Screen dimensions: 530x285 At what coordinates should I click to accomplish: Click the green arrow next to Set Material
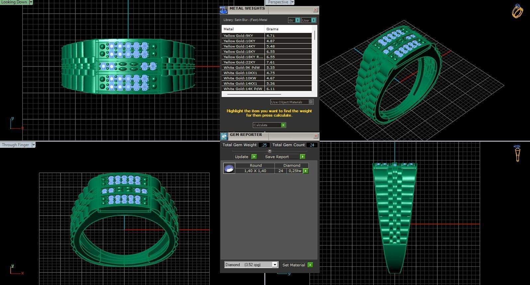[310, 265]
